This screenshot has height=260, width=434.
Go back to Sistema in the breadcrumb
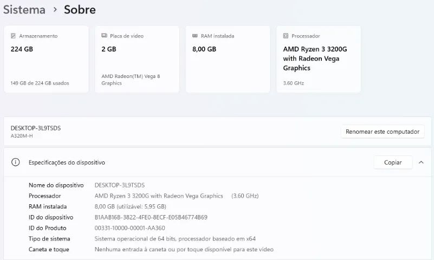pyautogui.click(x=24, y=9)
